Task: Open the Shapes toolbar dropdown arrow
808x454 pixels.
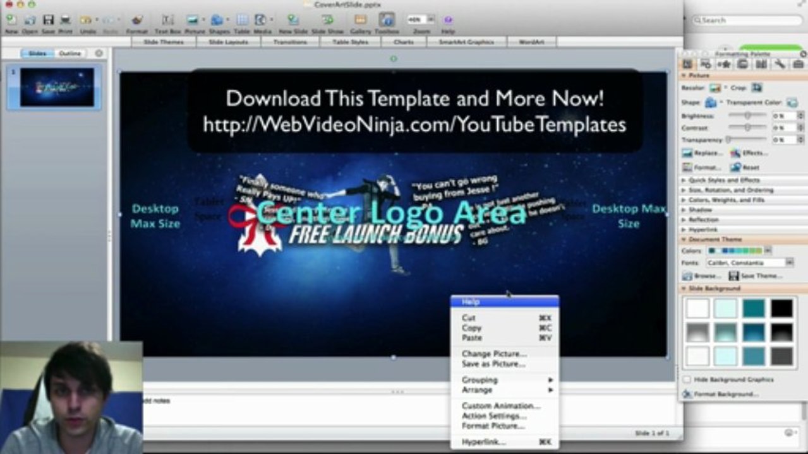Action: [x=227, y=20]
